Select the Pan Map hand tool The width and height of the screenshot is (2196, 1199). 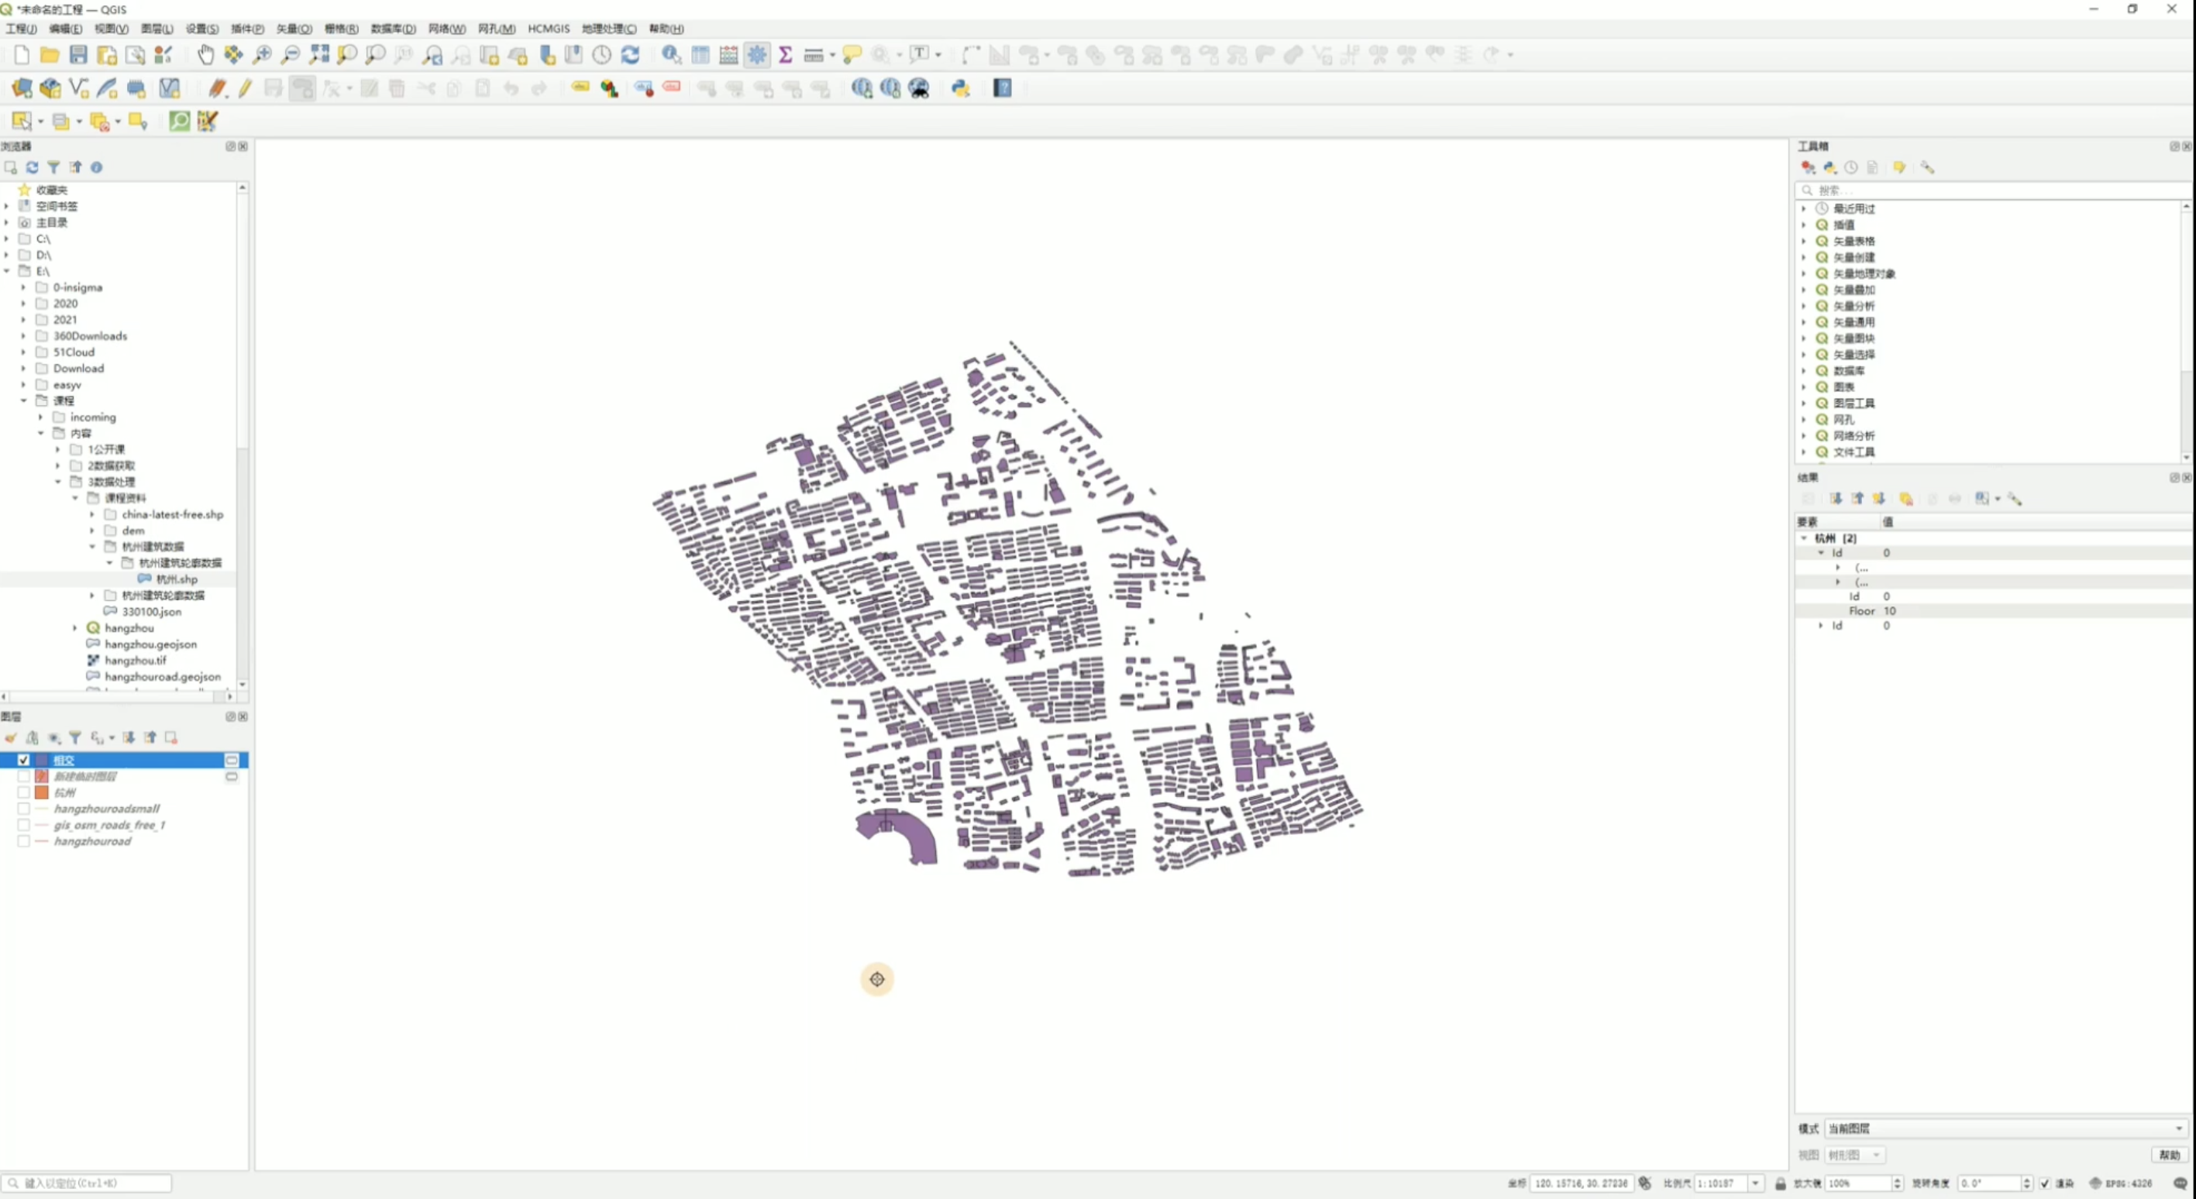205,56
